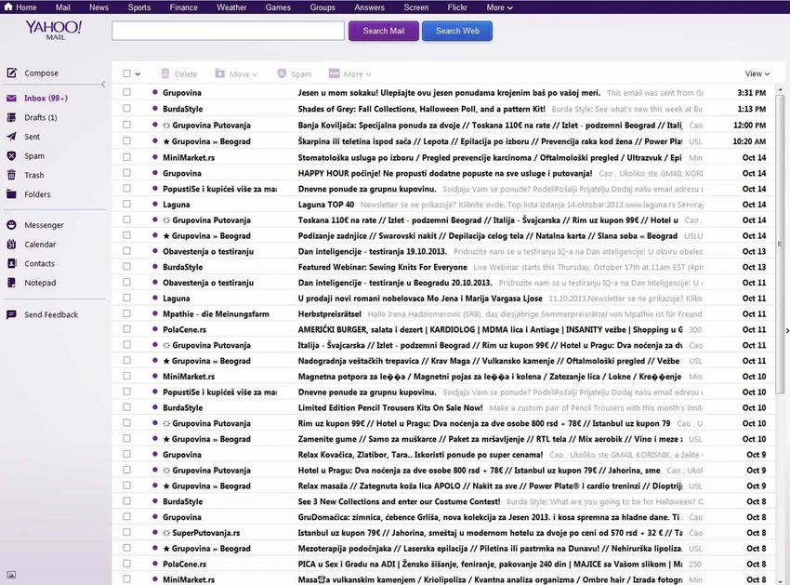Viewport: 790px width, 585px height.
Task: Click the Trash bin icon in sidebar
Action: 11,175
